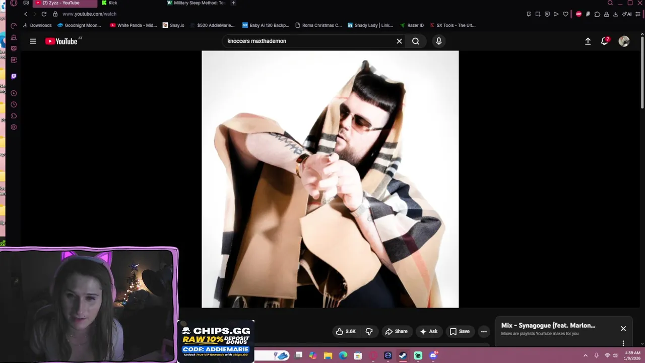Open the YouTube create/upload icon
Image resolution: width=645 pixels, height=363 pixels.
[x=588, y=41]
